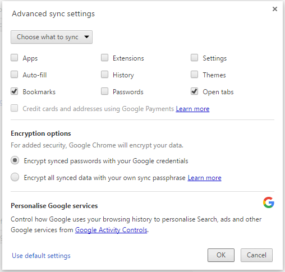The height and width of the screenshot is (272, 285).
Task: Enable Auto-fill syncing
Action: tap(15, 75)
